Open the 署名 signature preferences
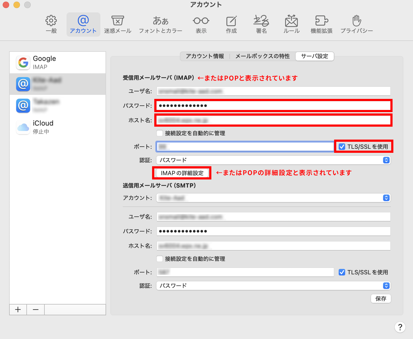Viewport: 413px width, 339px height. point(261,24)
